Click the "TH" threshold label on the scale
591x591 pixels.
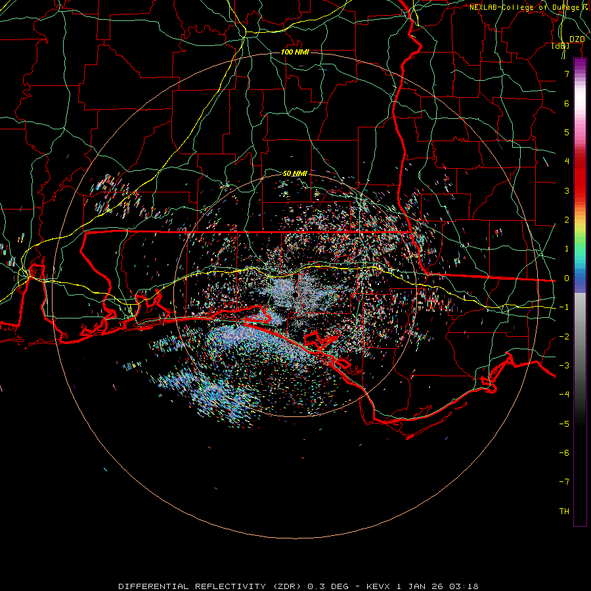point(564,512)
